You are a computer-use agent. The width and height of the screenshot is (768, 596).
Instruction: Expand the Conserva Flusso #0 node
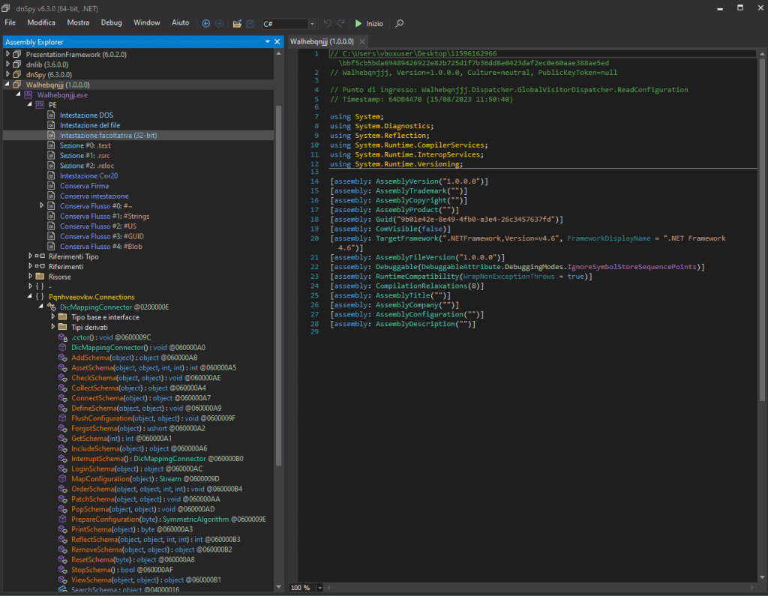tap(42, 206)
